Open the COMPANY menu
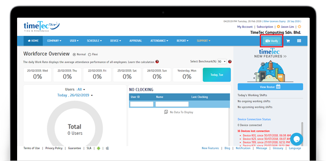Viewport: 326px width, 161px height. tap(54, 41)
